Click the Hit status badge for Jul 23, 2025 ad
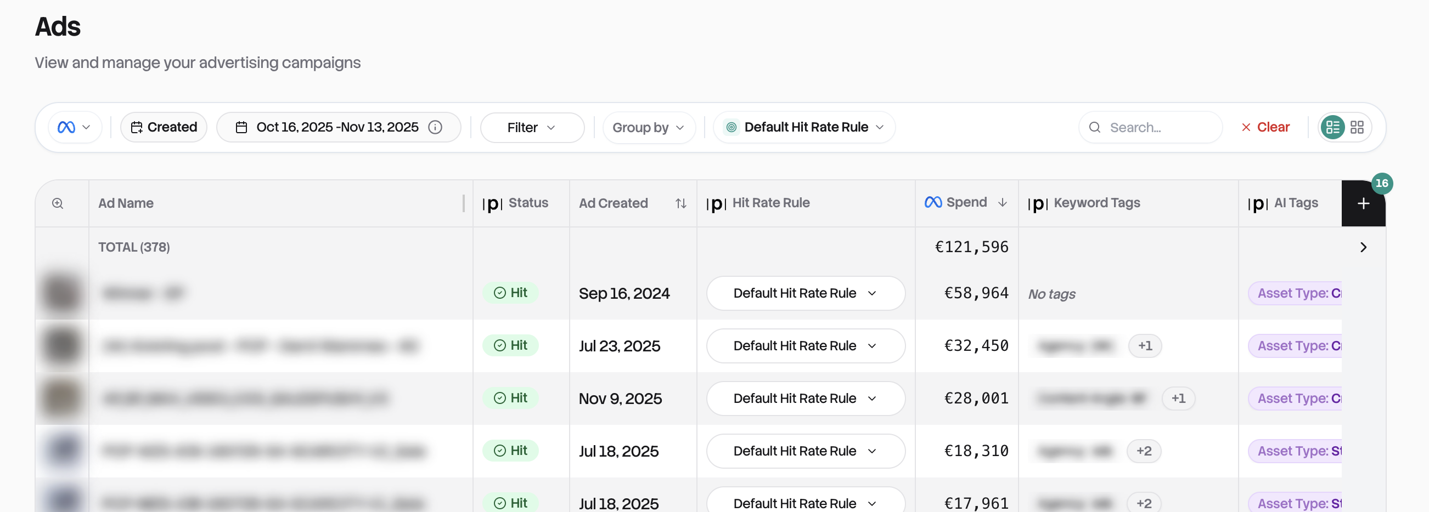 point(510,345)
